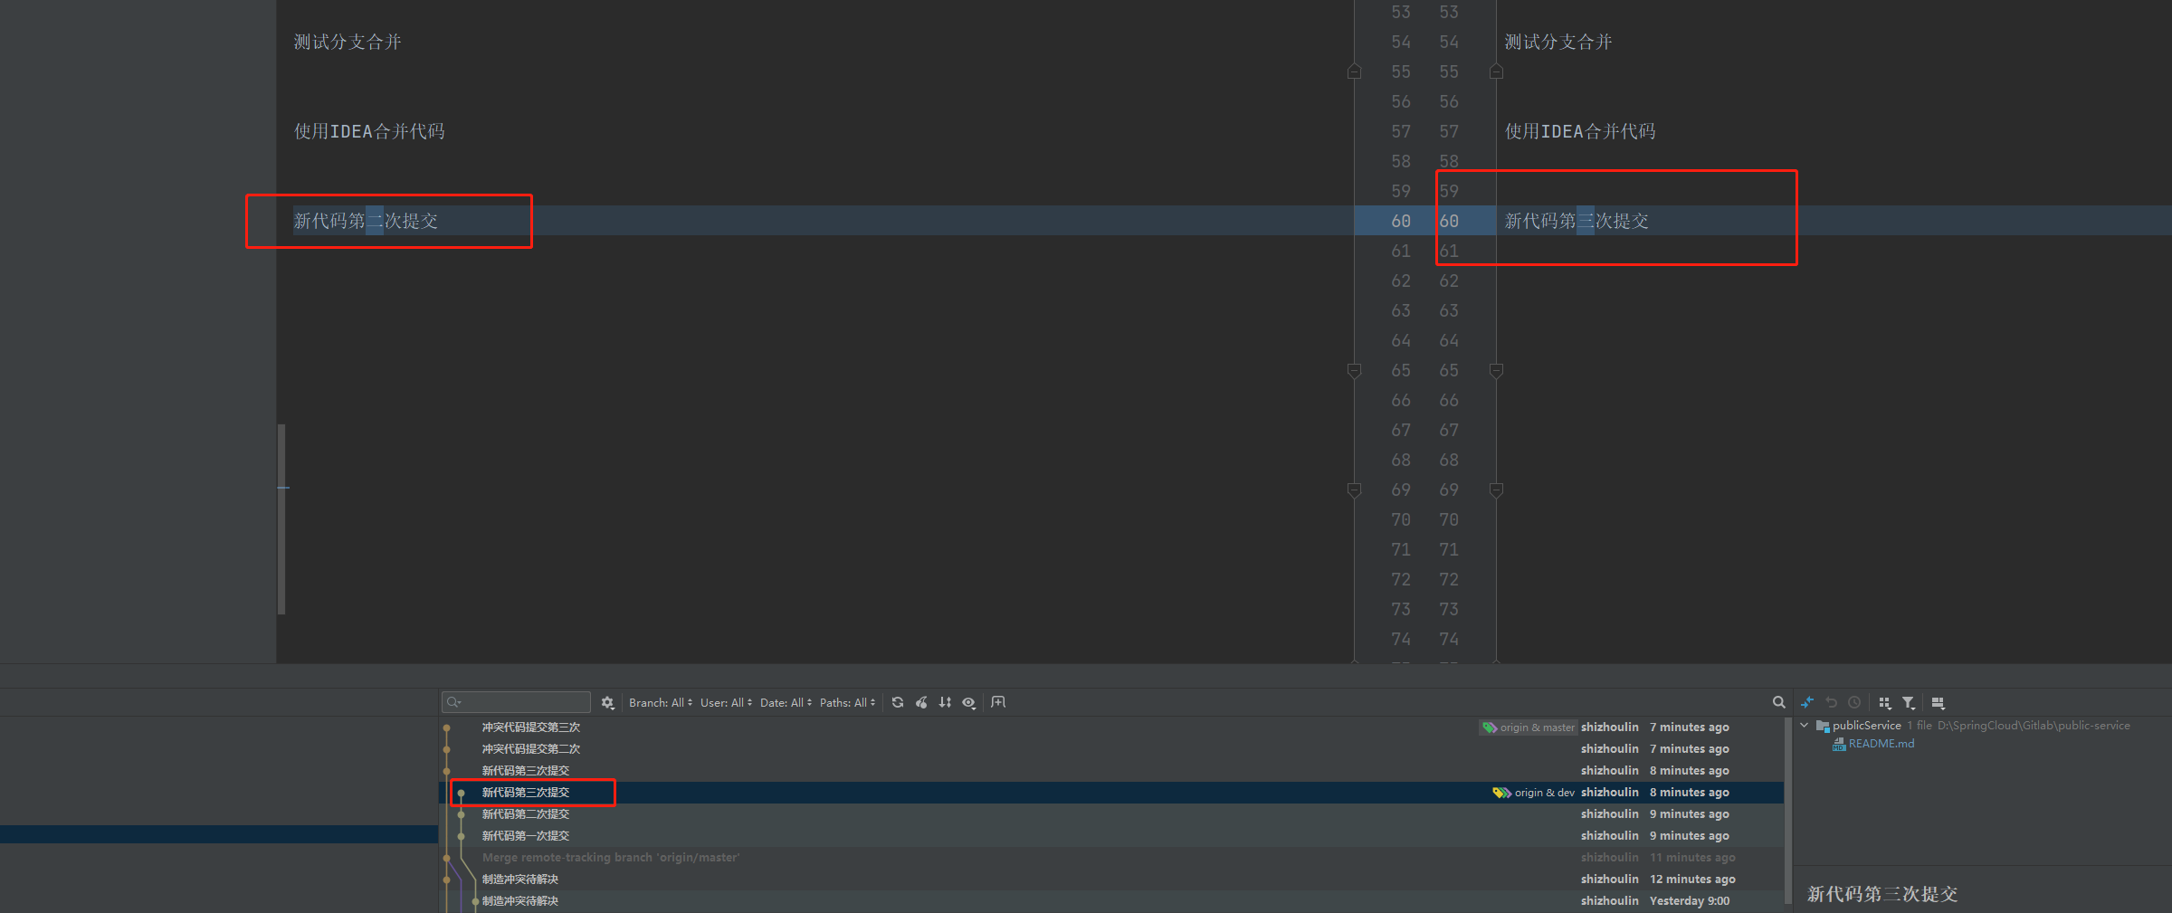
Task: Open README.md in changed files tree
Action: 1881,744
